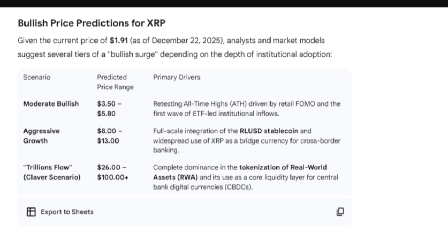
Task: Select the Scenario column header
Action: click(x=37, y=77)
